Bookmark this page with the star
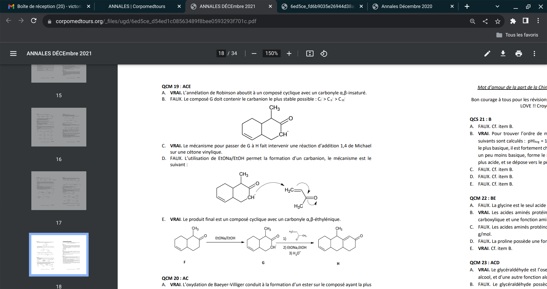 point(497,21)
